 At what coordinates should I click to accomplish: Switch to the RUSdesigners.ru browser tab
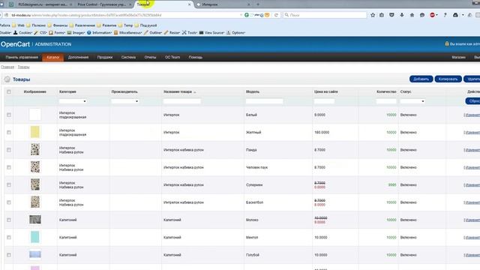(x=43, y=4)
